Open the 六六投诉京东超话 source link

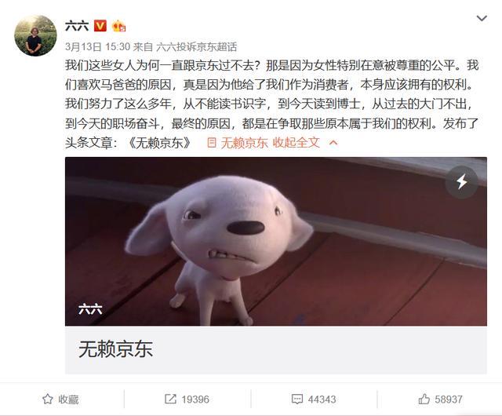click(x=197, y=47)
